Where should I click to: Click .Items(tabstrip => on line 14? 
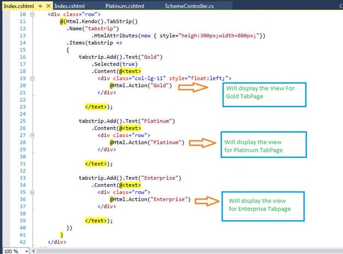[95, 43]
